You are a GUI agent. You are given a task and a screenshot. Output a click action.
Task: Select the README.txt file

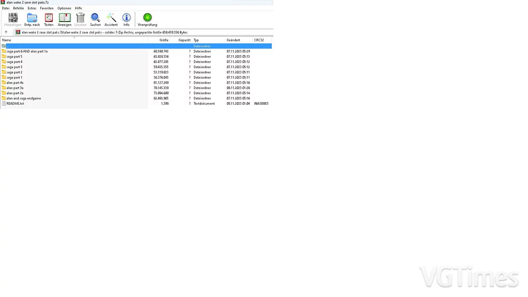click(x=15, y=103)
